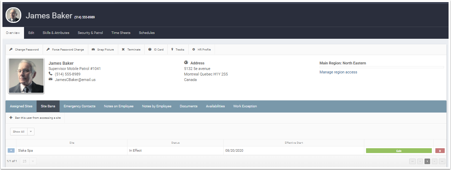Click the envelope icon beside the email

(50, 79)
